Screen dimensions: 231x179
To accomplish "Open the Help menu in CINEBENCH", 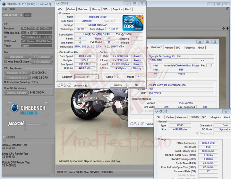I will click(12, 9).
